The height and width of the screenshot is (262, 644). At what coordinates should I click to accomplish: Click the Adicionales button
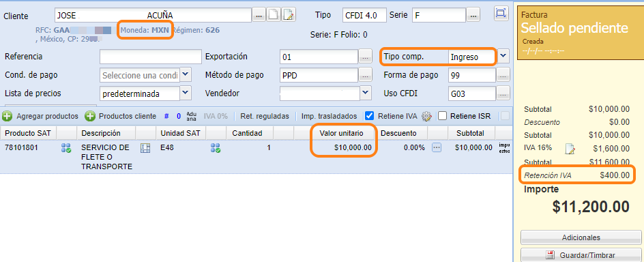[581, 237]
